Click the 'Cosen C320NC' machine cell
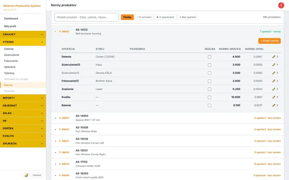This screenshot has width=289, height=180. point(105,57)
